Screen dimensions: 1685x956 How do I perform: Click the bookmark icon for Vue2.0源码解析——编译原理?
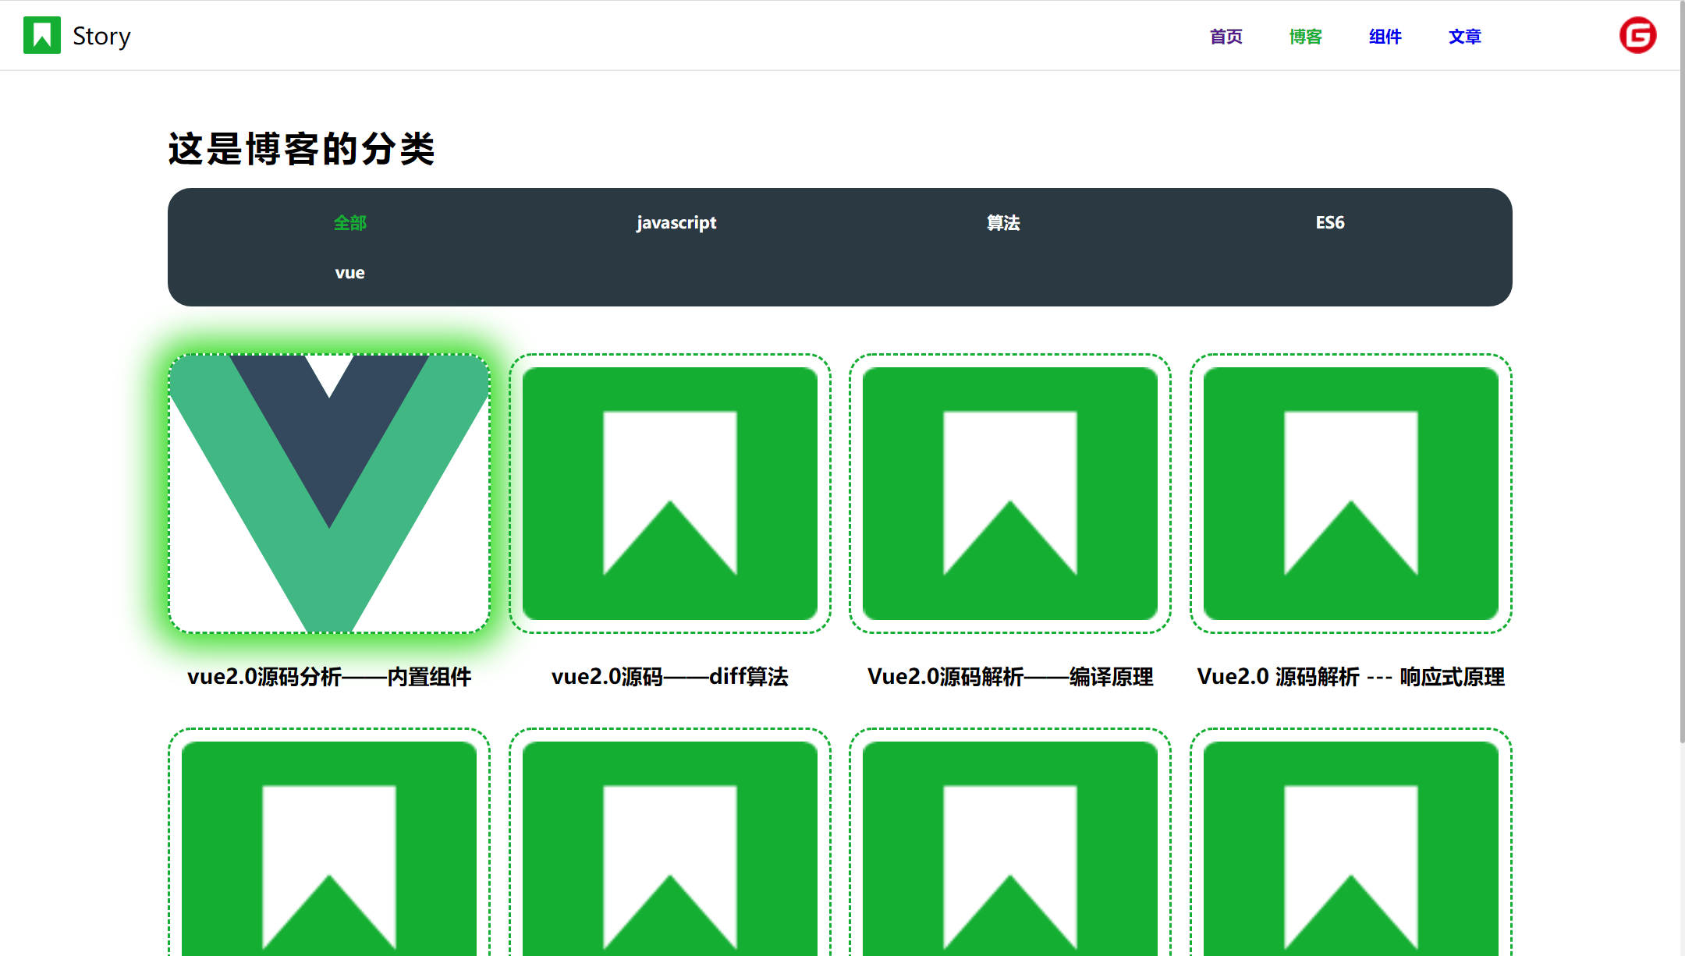click(1010, 491)
